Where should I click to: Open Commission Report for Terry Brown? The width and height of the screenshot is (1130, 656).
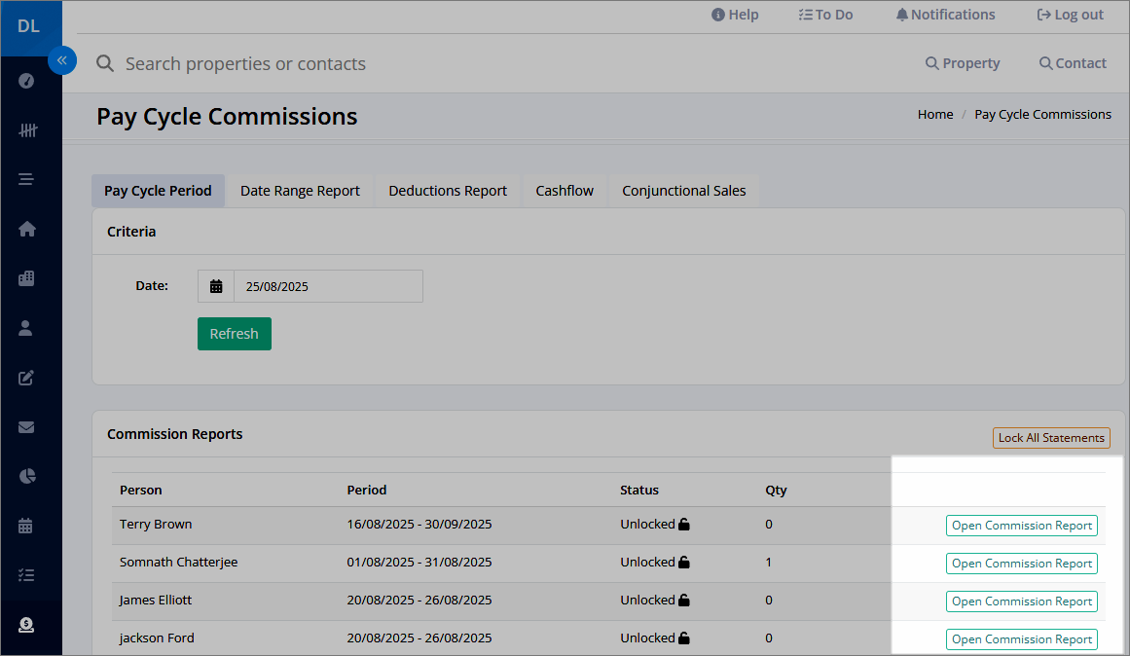pyautogui.click(x=1021, y=526)
